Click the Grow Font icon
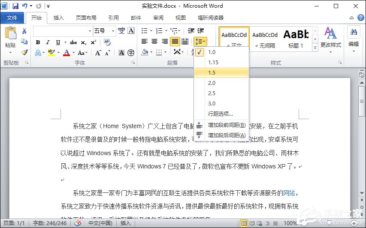The width and height of the screenshot is (366, 228). click(98, 53)
